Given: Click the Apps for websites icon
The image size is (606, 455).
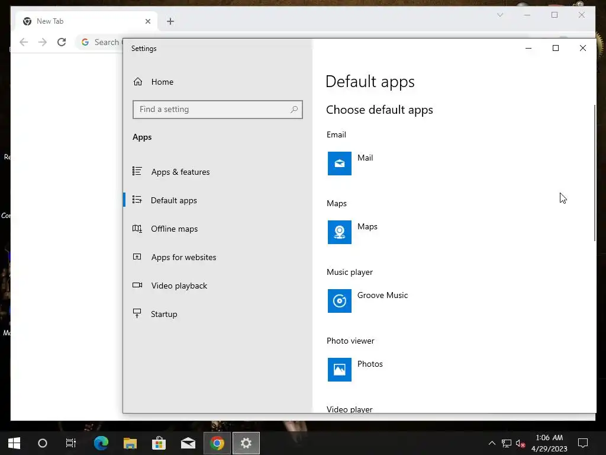Looking at the screenshot, I should 137,257.
